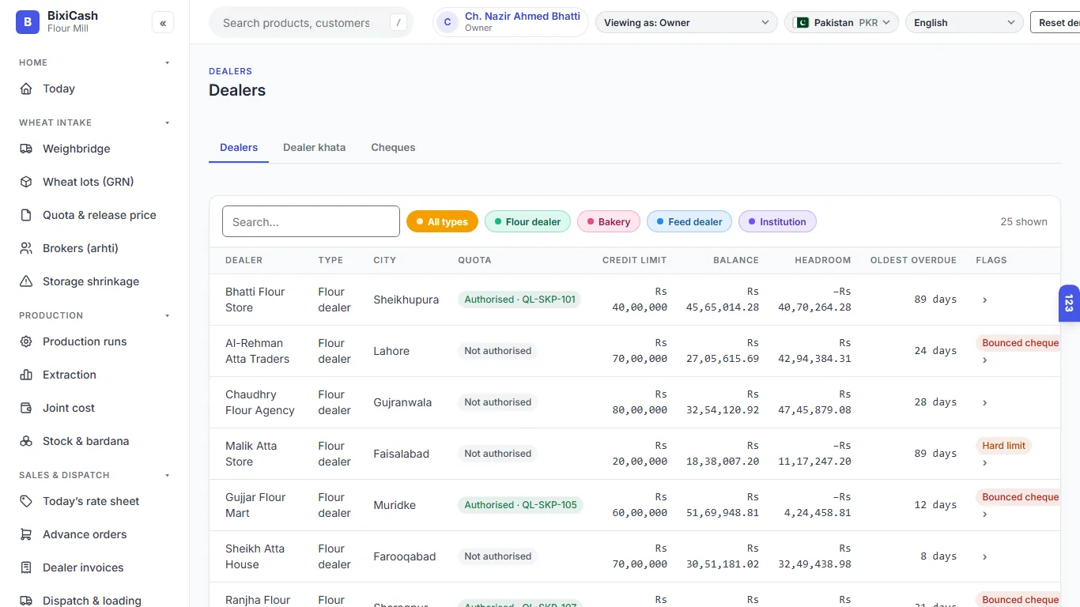1080x607 pixels.
Task: Expand the Bhatti Flour Store row chevron
Action: point(984,300)
